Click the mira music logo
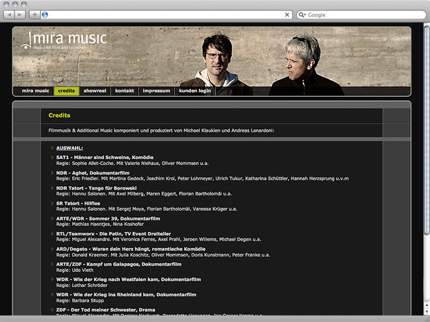 64,40
